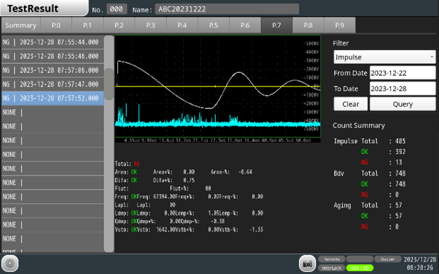Open the P.1 tab
The height and width of the screenshot is (274, 439).
pyautogui.click(x=88, y=25)
